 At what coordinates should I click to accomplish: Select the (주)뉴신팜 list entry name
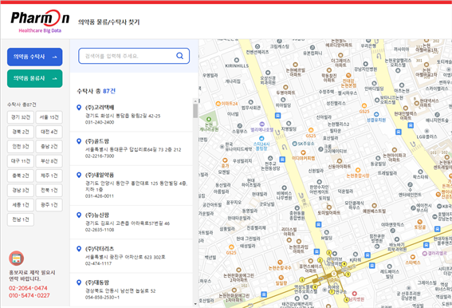coord(97,215)
